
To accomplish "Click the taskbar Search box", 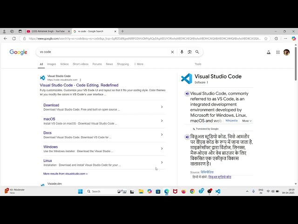I will pyautogui.click(x=107, y=191).
